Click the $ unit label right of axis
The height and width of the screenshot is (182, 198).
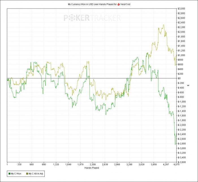tap(189, 85)
